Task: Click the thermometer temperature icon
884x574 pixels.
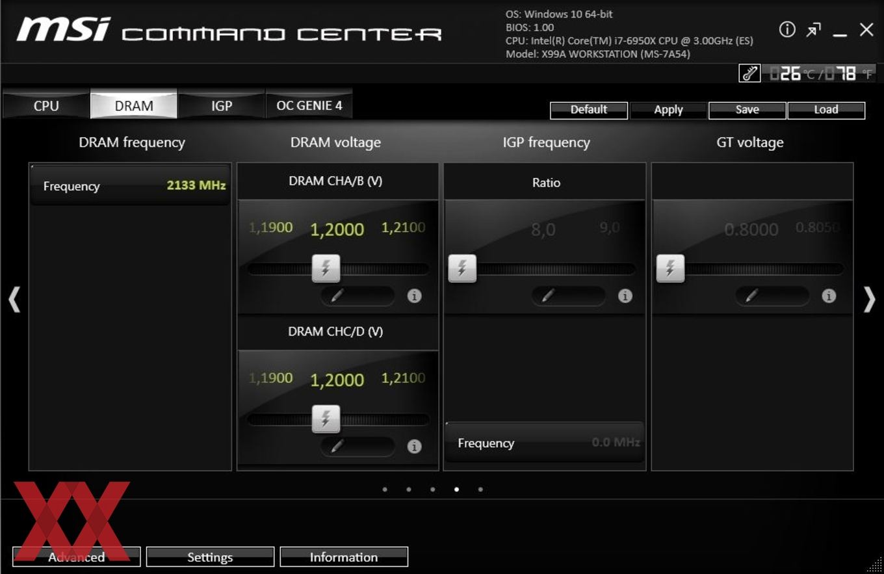Action: click(x=749, y=73)
